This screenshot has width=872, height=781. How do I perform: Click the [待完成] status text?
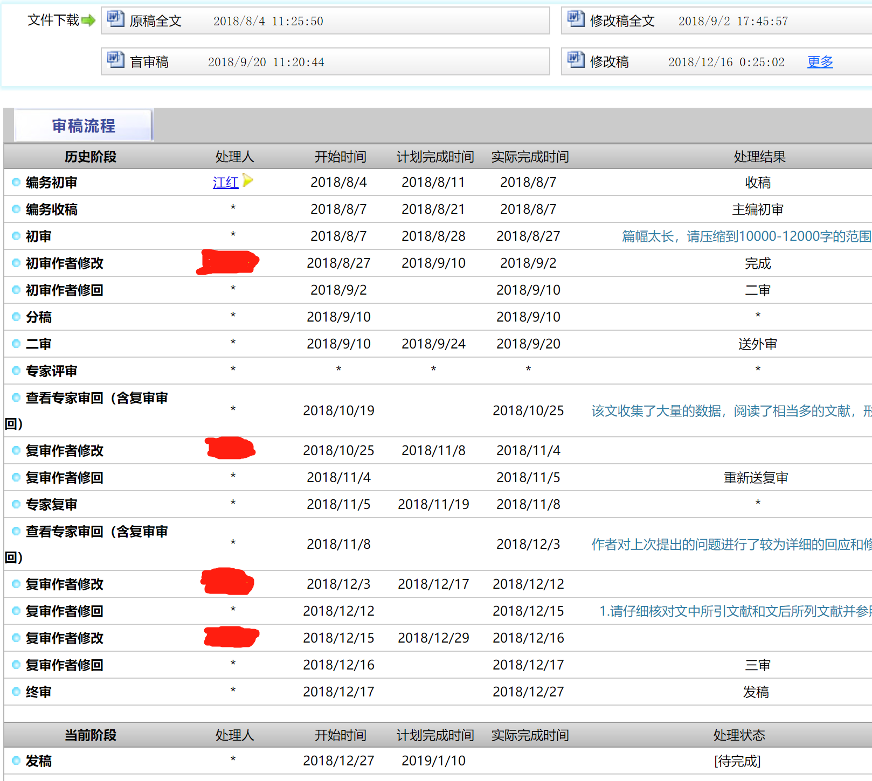pyautogui.click(x=737, y=761)
